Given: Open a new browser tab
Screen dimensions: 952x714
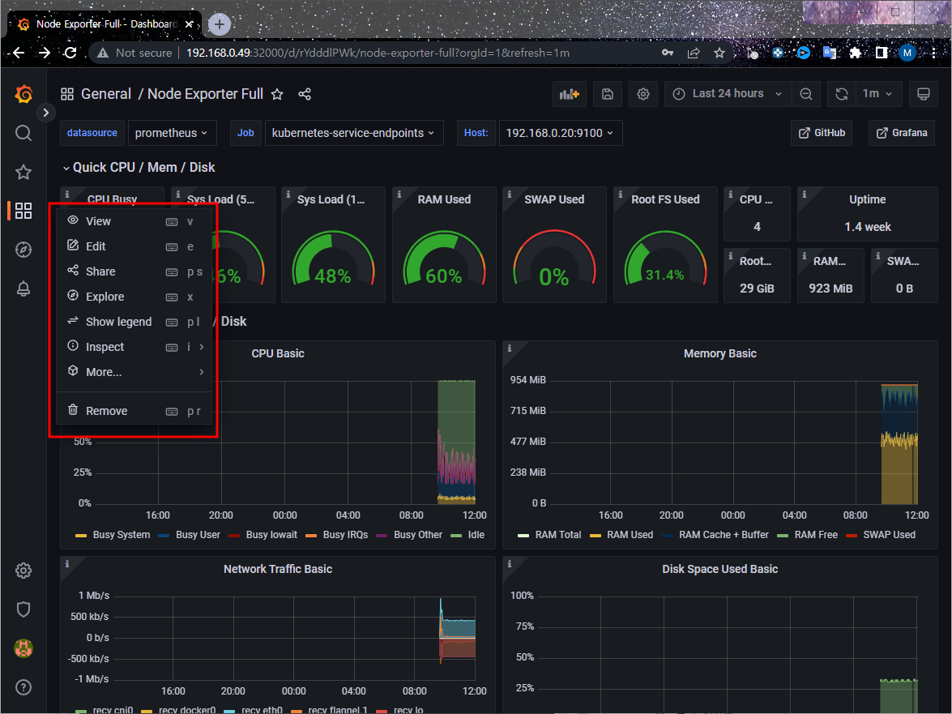Looking at the screenshot, I should (220, 24).
